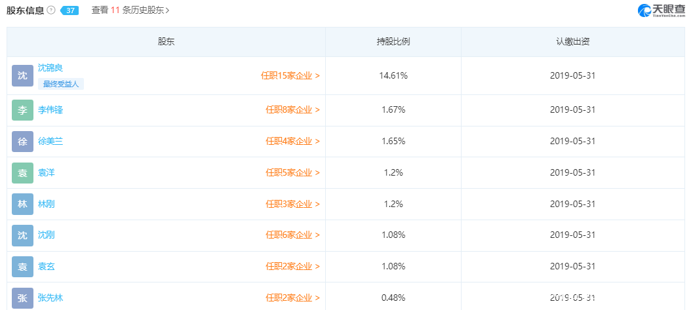Click the 天眼查 logo
Viewport: 693px width, 310px height.
click(661, 10)
